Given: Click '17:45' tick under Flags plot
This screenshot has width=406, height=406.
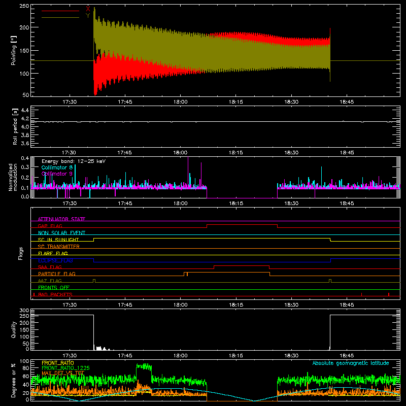Looking at the screenshot, I should pyautogui.click(x=125, y=305).
